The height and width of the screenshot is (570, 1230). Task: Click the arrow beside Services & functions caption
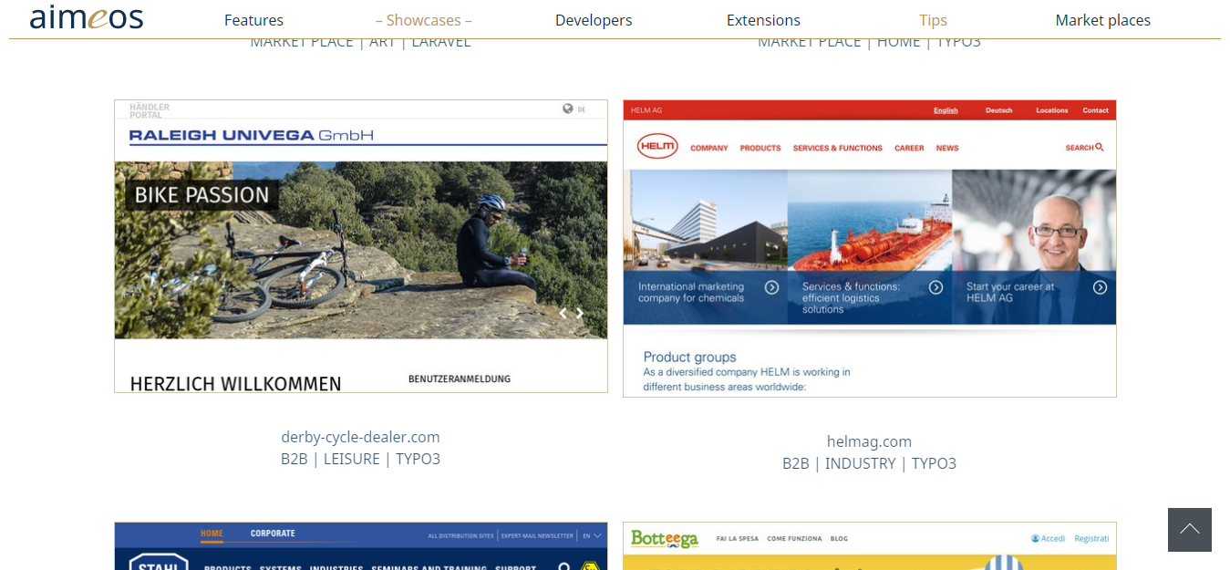pos(935,287)
